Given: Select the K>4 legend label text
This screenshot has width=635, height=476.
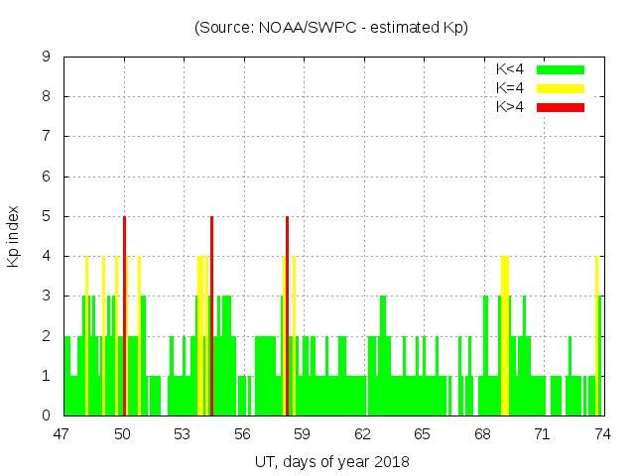Looking at the screenshot, I should pyautogui.click(x=510, y=106).
